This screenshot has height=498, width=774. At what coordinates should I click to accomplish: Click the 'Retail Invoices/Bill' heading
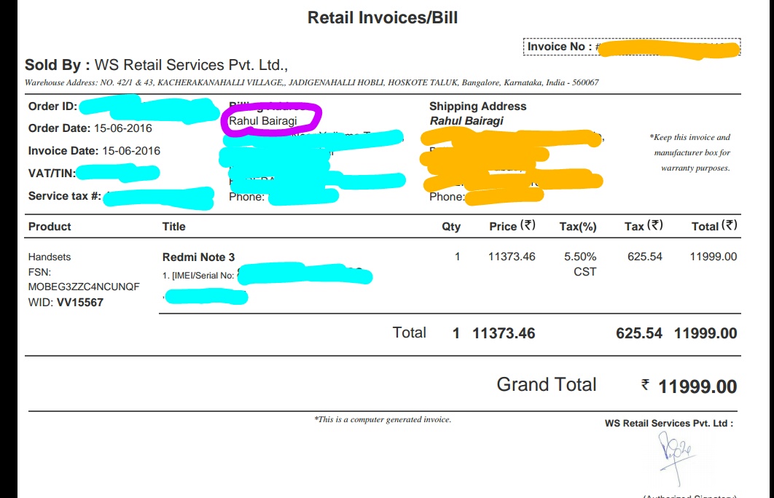click(x=383, y=17)
